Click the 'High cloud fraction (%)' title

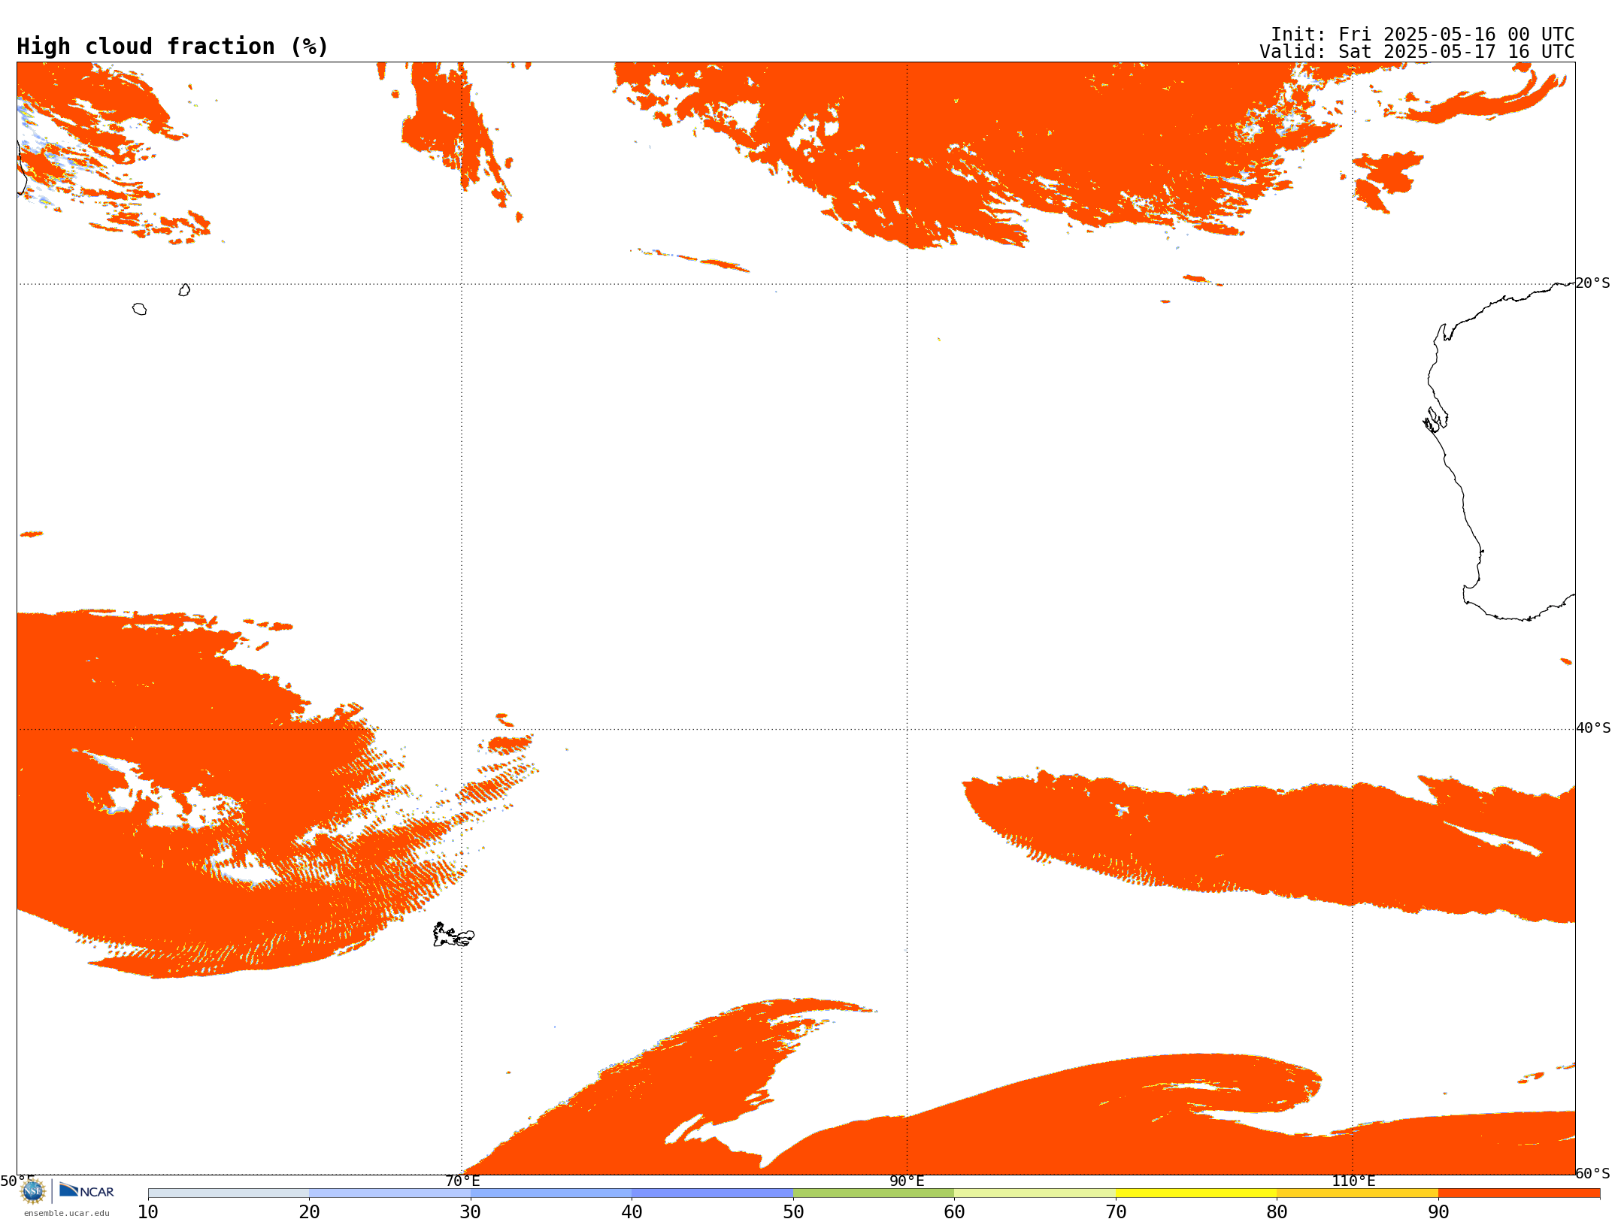click(173, 47)
